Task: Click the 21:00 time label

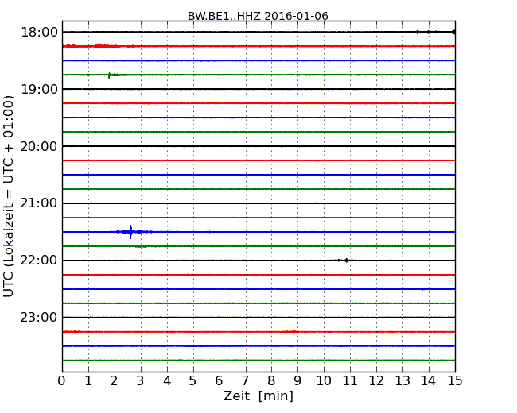Action: 39,203
